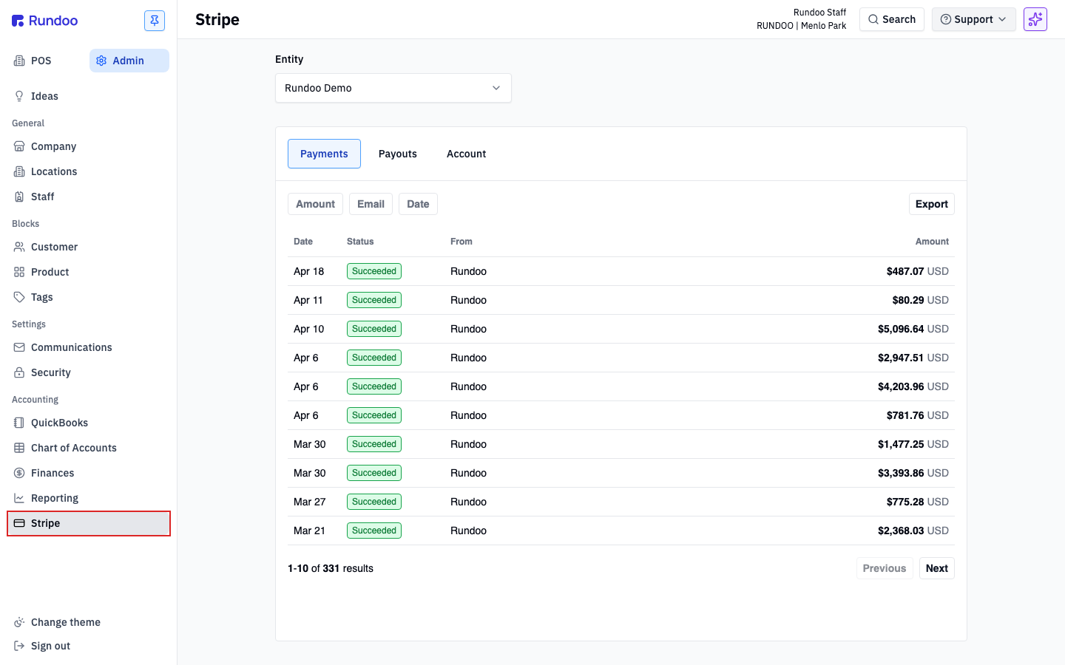Image resolution: width=1065 pixels, height=665 pixels.
Task: Click RUNDOO | Menlo Park location text
Action: point(801,26)
